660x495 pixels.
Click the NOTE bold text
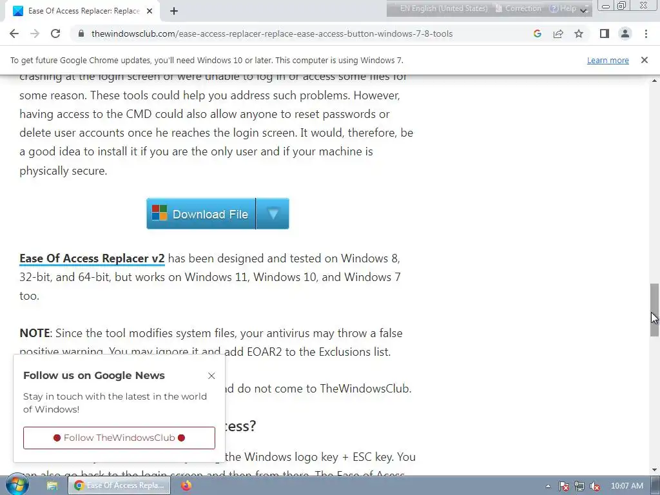coord(35,333)
